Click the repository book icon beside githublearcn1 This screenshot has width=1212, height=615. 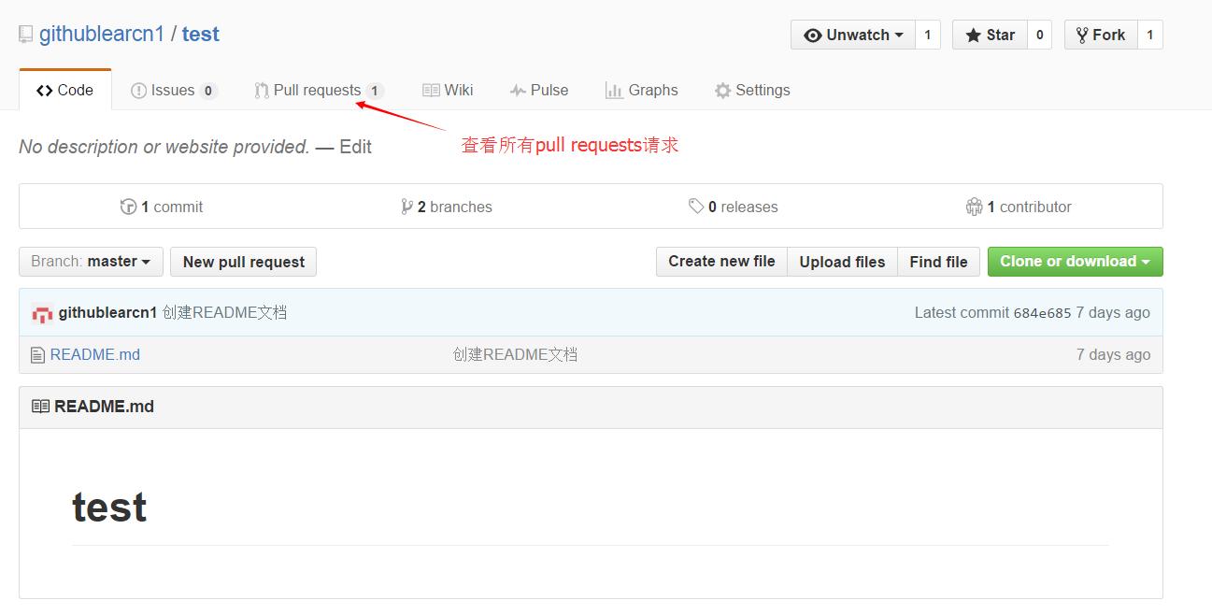(x=23, y=34)
